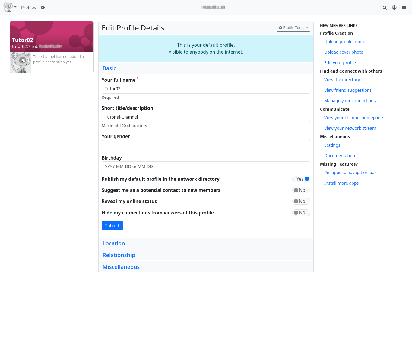Click into the Birthday input field
This screenshot has width=412, height=340.
click(x=206, y=167)
